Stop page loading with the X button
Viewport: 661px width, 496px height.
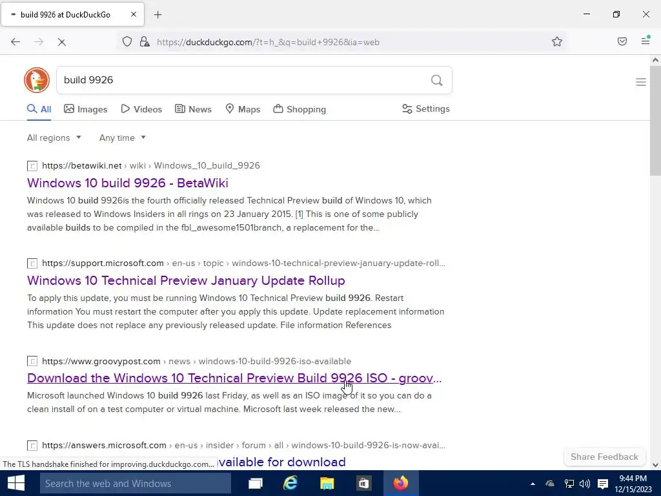pyautogui.click(x=61, y=42)
